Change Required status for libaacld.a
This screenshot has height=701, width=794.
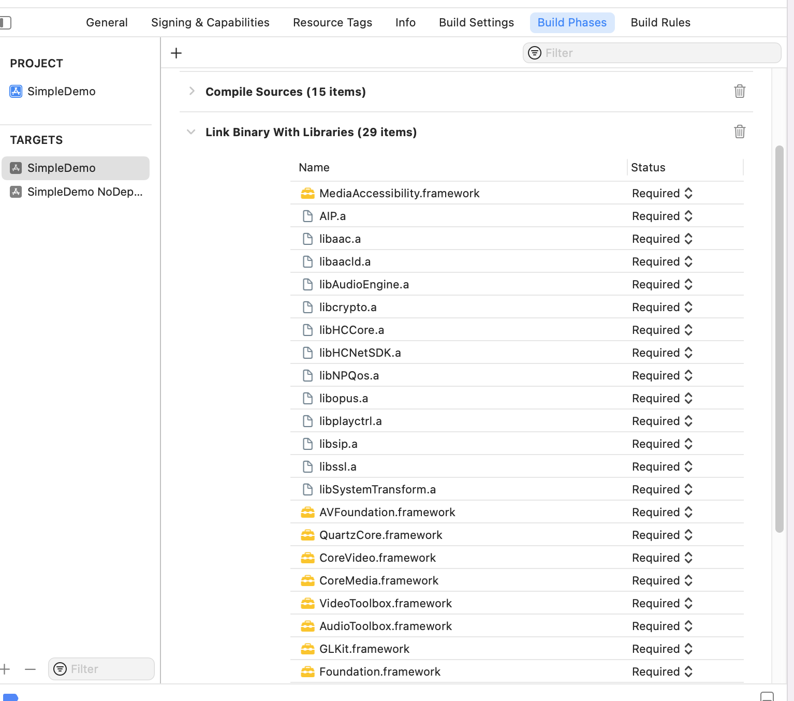point(662,261)
